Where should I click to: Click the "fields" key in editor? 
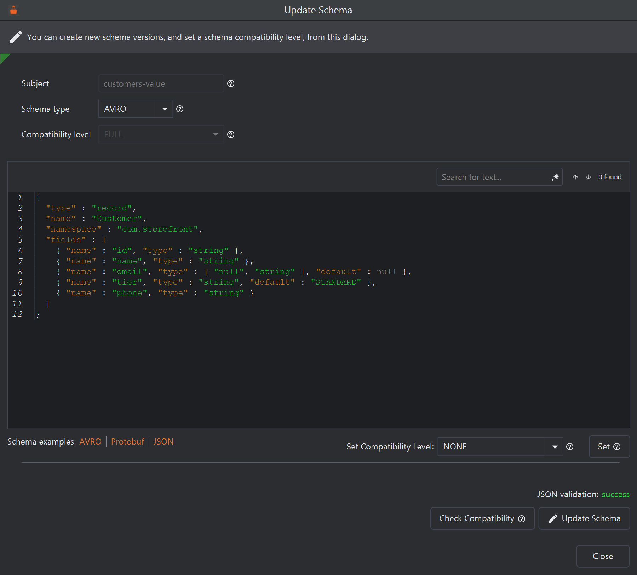coord(66,240)
